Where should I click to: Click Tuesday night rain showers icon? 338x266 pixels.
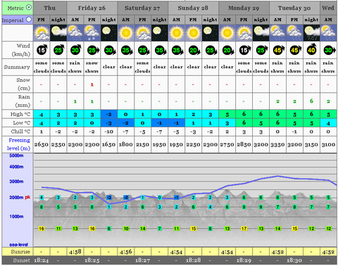coord(311,33)
